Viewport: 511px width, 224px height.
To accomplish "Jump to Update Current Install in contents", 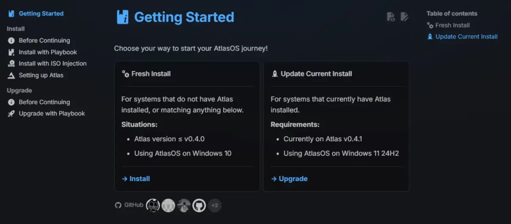I will [x=466, y=36].
